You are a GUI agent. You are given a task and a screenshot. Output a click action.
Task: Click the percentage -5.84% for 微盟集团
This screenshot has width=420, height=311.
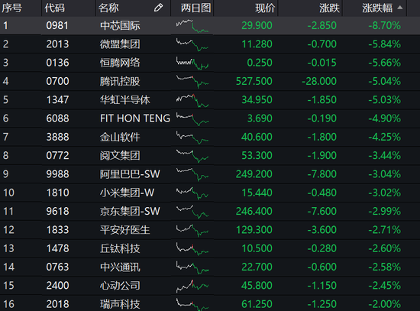coord(385,44)
